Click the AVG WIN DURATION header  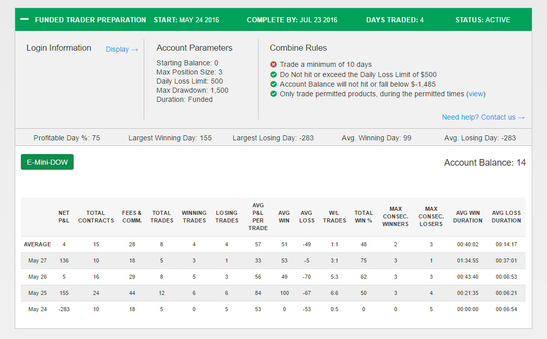[468, 216]
